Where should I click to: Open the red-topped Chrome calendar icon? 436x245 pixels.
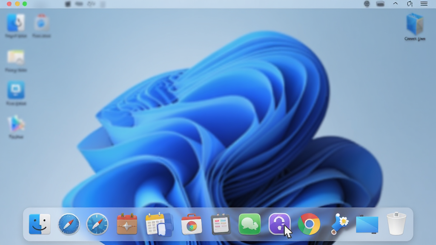pos(192,224)
